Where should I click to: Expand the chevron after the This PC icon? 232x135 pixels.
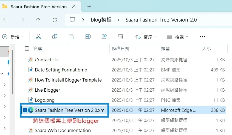(x=83, y=20)
